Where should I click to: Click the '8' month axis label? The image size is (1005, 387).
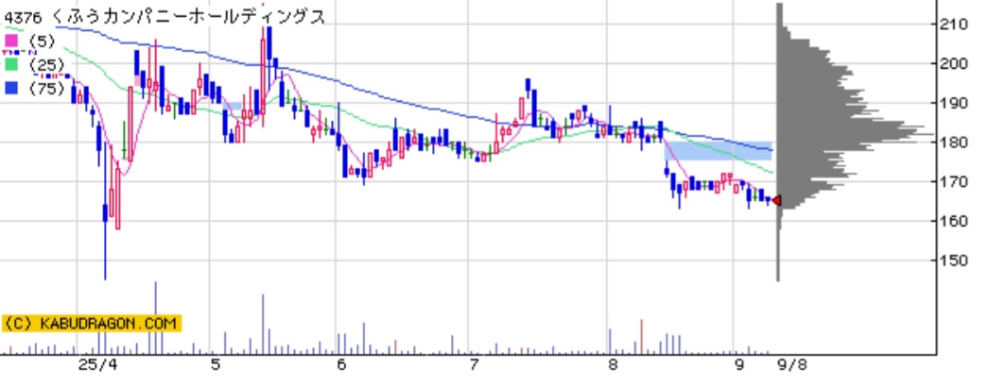(614, 365)
